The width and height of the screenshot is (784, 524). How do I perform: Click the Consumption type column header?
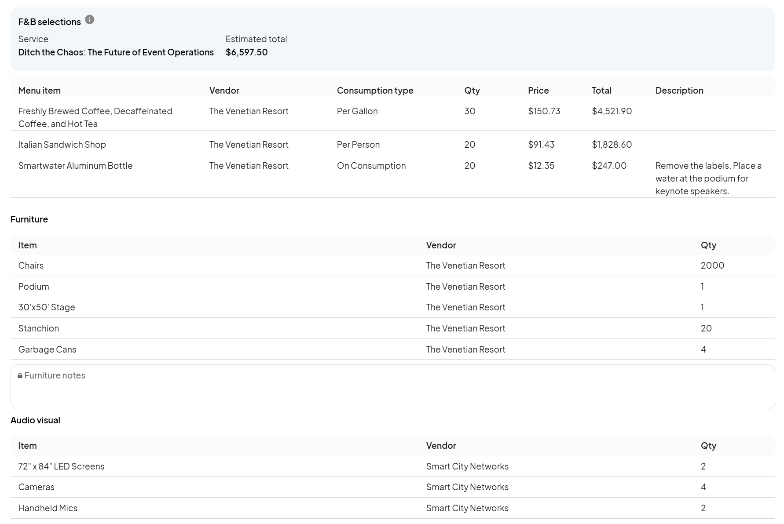[375, 91]
